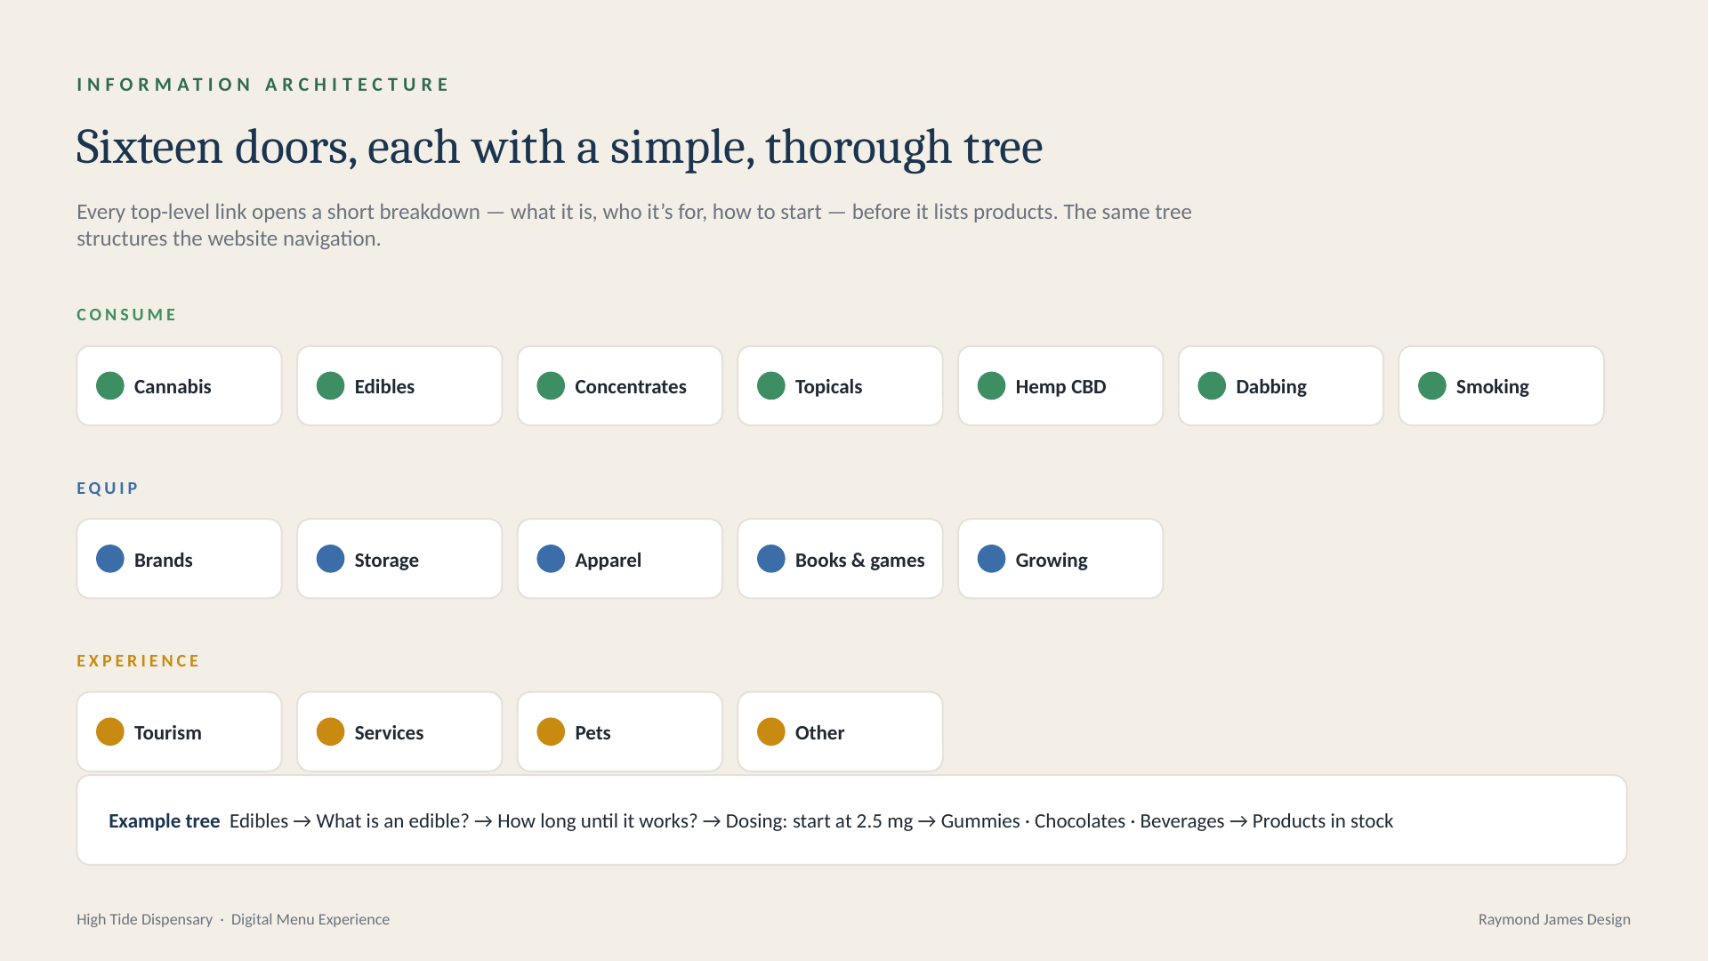The height and width of the screenshot is (961, 1709).
Task: Click the blue dot on Growing card
Action: tap(991, 559)
